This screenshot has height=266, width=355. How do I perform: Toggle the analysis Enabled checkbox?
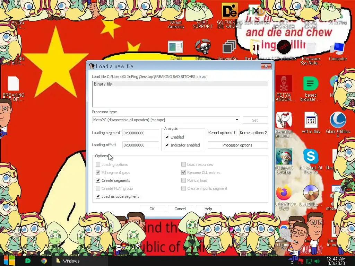pyautogui.click(x=167, y=137)
